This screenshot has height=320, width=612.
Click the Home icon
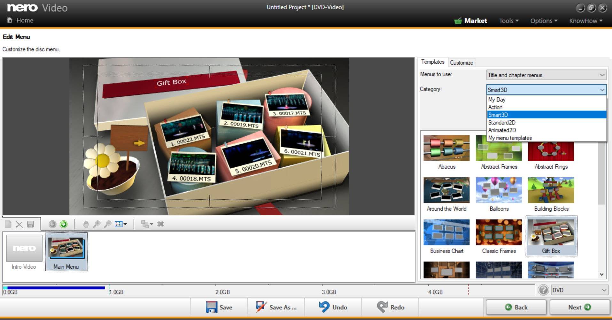(10, 20)
